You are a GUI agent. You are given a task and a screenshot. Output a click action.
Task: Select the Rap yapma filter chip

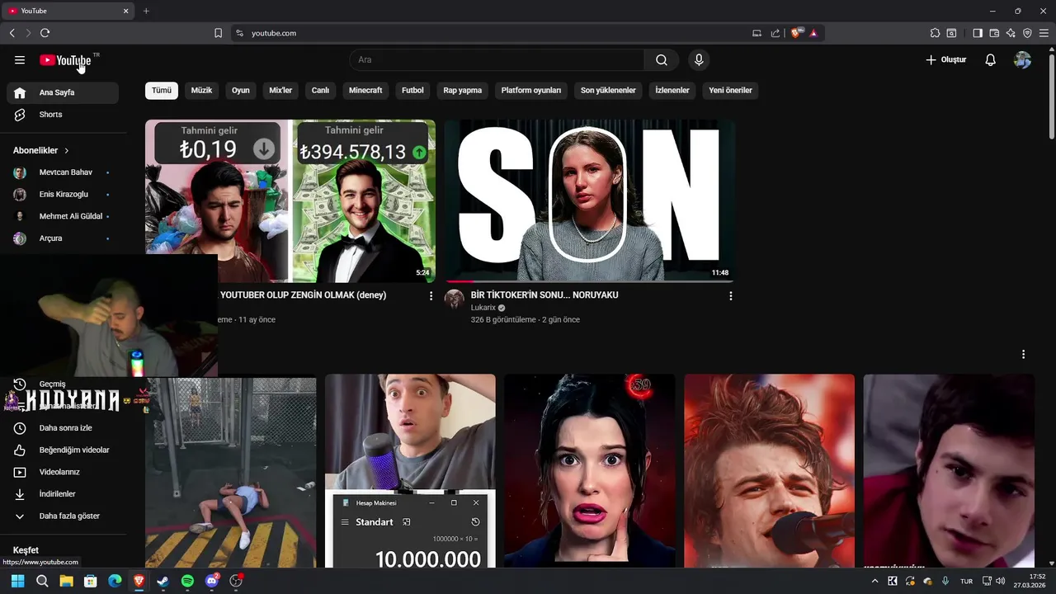pyautogui.click(x=462, y=91)
